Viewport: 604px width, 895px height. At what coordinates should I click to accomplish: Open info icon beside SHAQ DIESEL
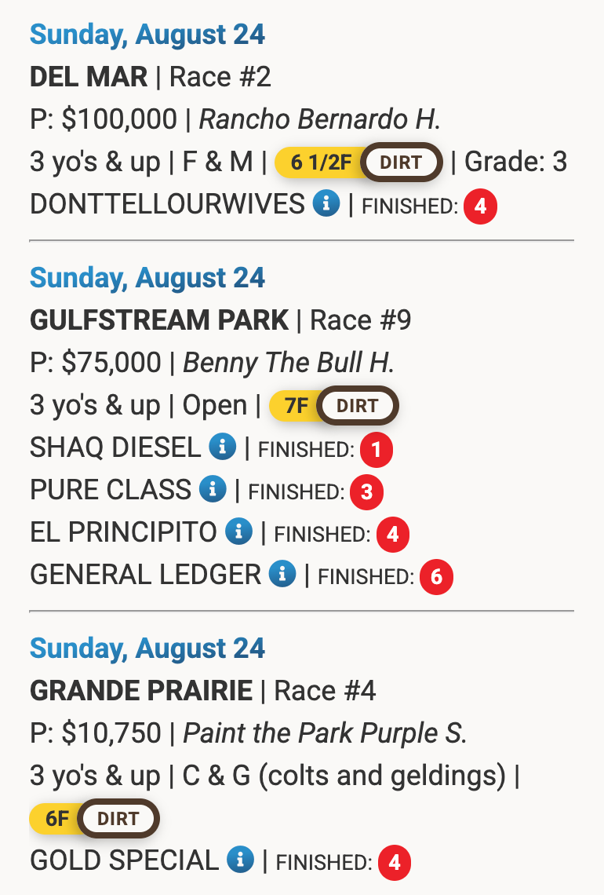click(223, 447)
